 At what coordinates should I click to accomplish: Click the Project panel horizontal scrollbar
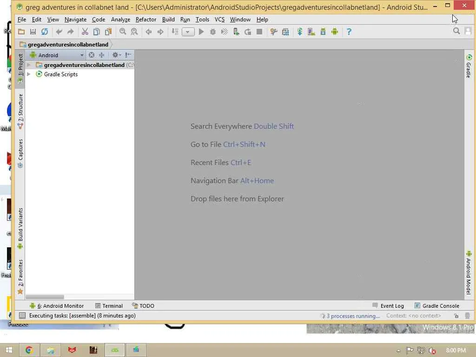tap(45, 297)
